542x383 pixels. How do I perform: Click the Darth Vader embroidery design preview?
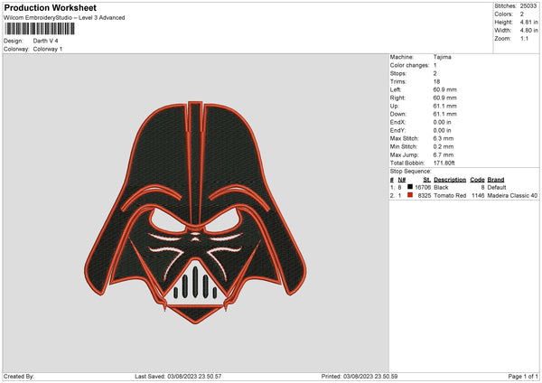(195, 212)
